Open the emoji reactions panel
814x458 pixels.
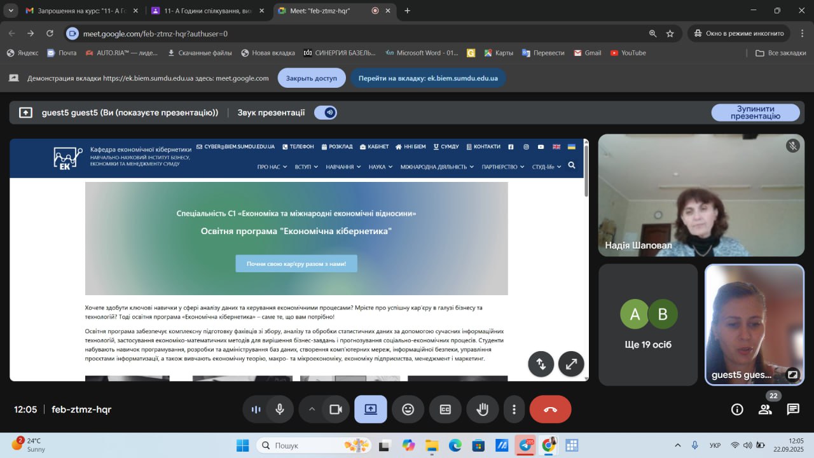click(408, 410)
